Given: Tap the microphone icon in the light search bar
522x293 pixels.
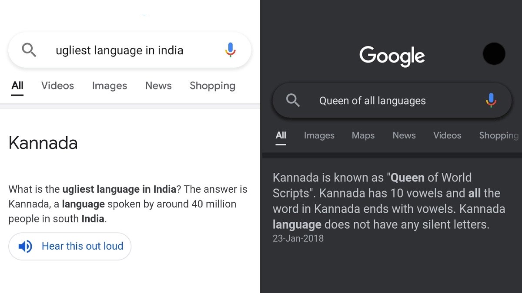Looking at the screenshot, I should click(x=230, y=50).
